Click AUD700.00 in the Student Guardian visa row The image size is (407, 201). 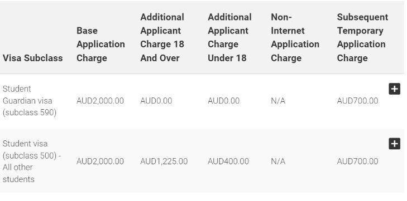358,101
